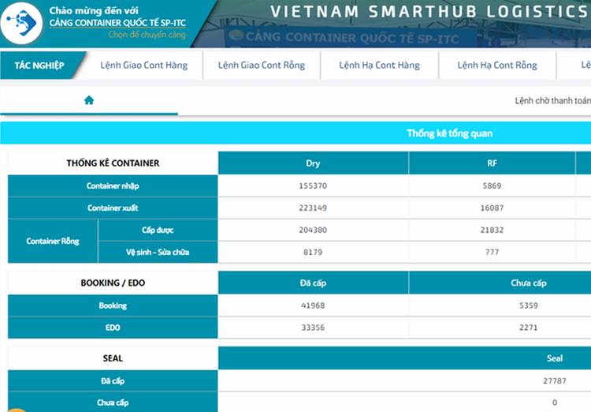This screenshot has height=412, width=591.
Task: Click the EDO row label
Action: coord(113,328)
